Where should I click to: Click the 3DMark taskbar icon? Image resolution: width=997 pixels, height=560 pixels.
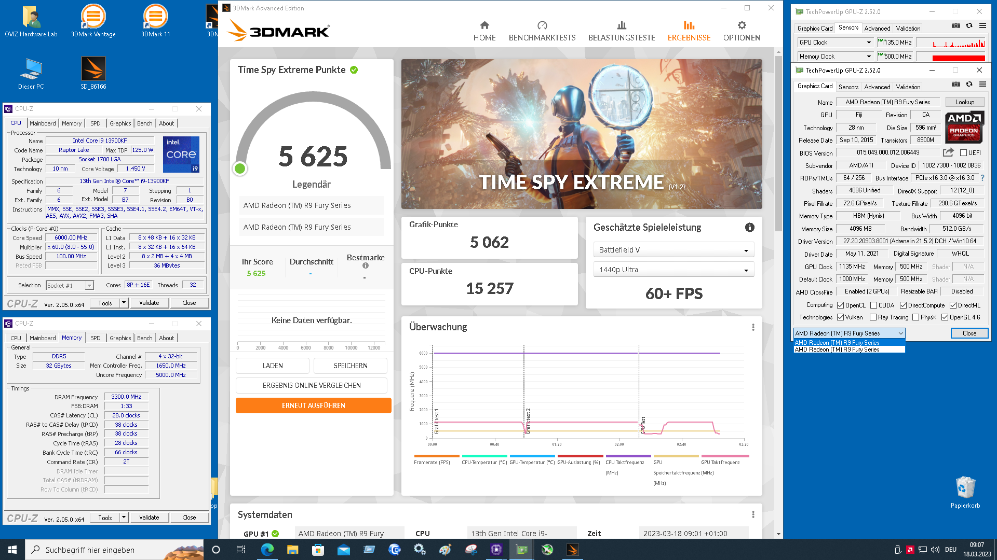(x=572, y=550)
